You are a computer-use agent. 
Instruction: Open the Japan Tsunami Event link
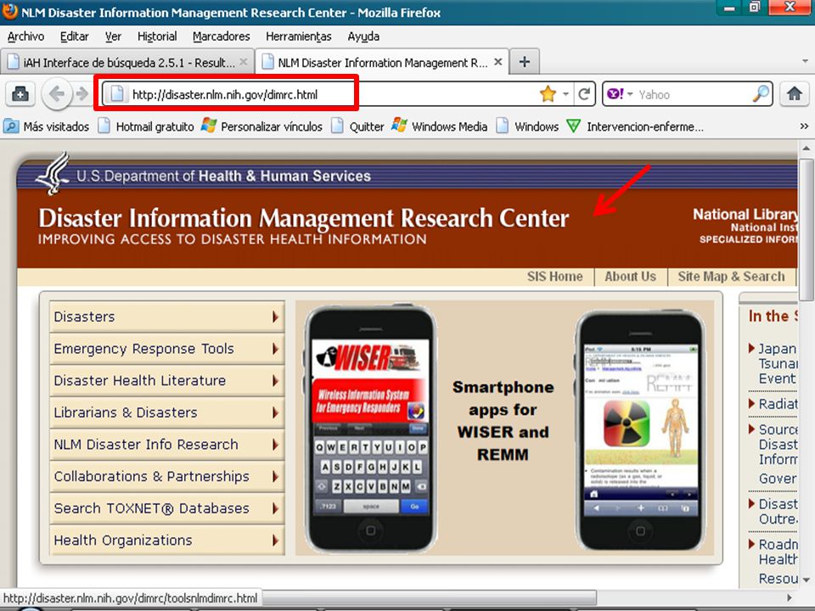click(778, 364)
